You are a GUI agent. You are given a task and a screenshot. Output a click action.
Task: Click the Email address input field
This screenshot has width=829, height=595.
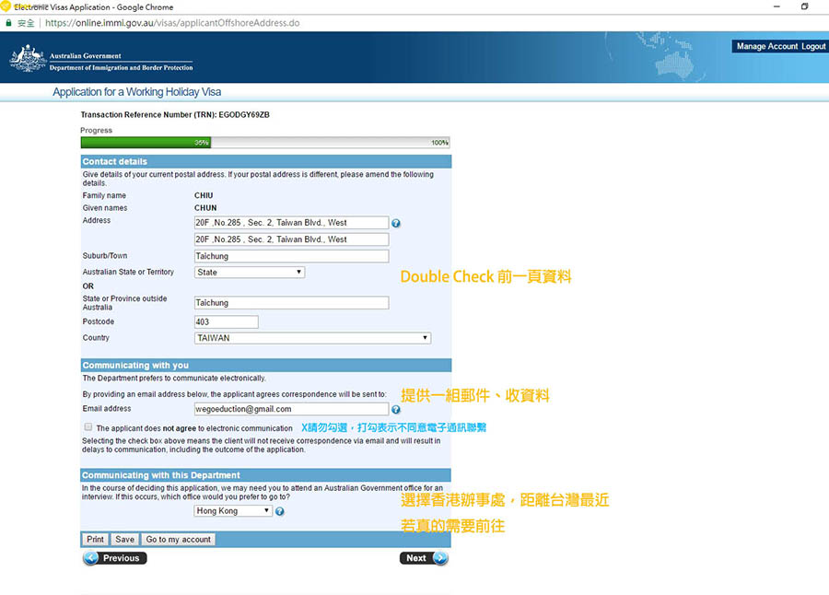pyautogui.click(x=291, y=409)
